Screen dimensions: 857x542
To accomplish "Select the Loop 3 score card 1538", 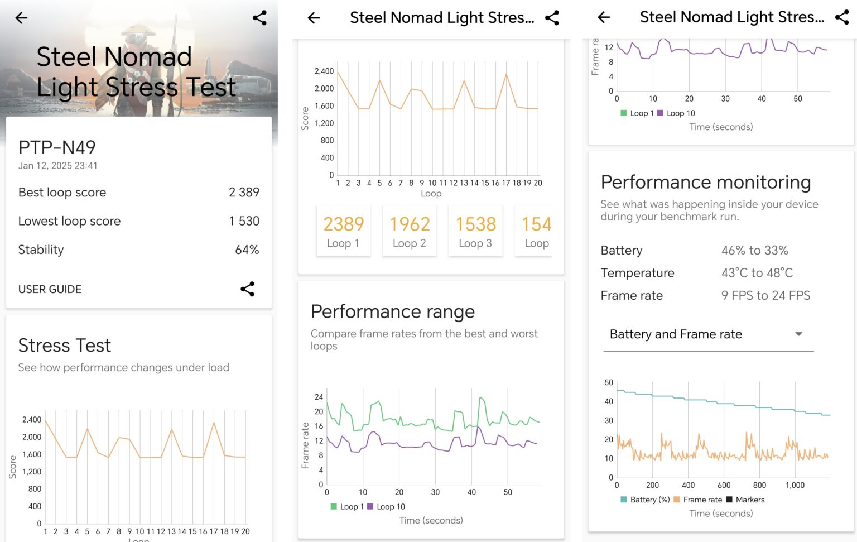I will pos(475,231).
